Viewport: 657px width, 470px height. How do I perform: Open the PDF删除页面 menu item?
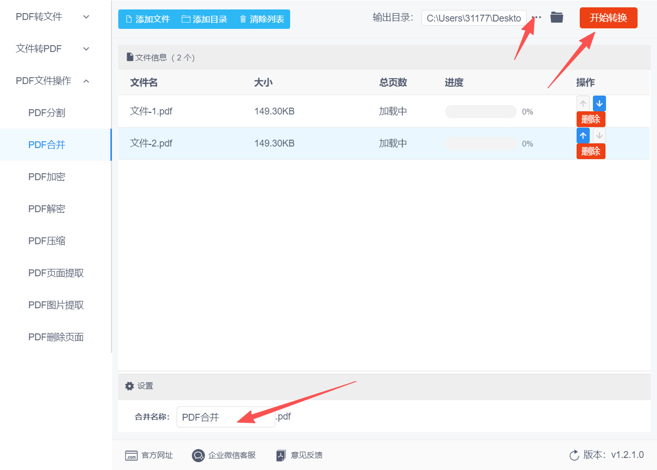(56, 337)
